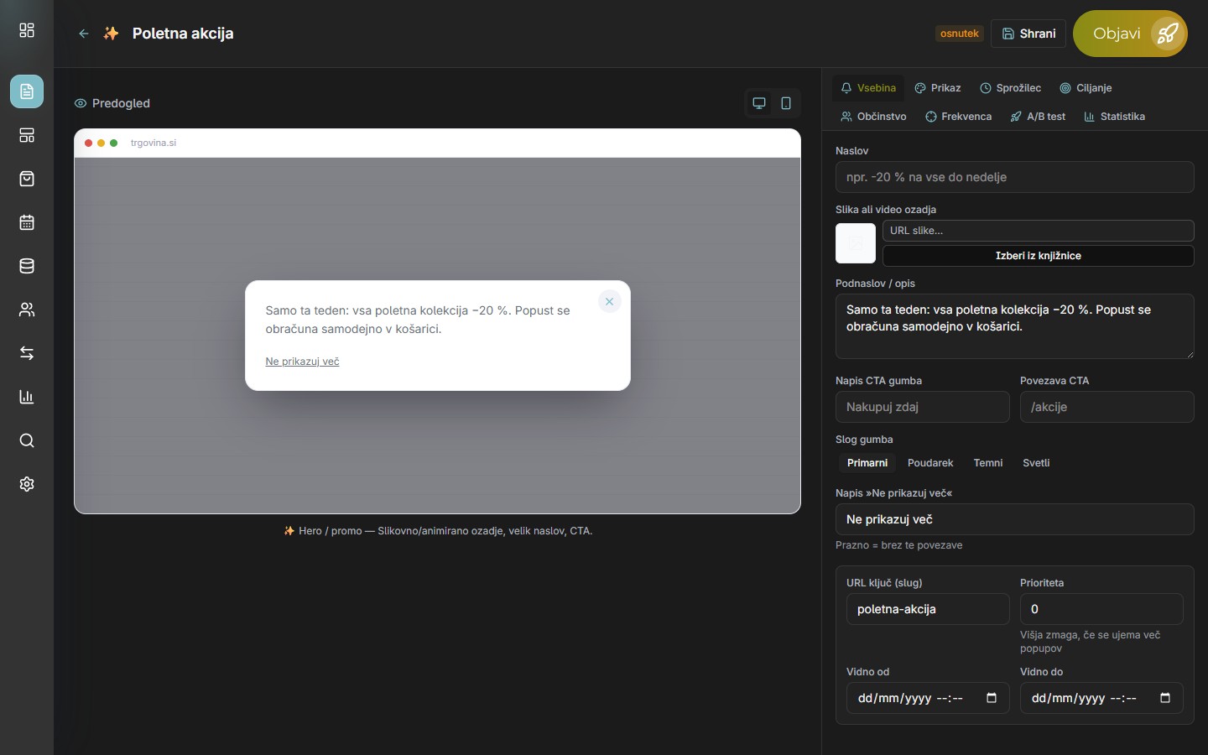
Task: Open the shopping bag icon in sidebar
Action: [27, 179]
